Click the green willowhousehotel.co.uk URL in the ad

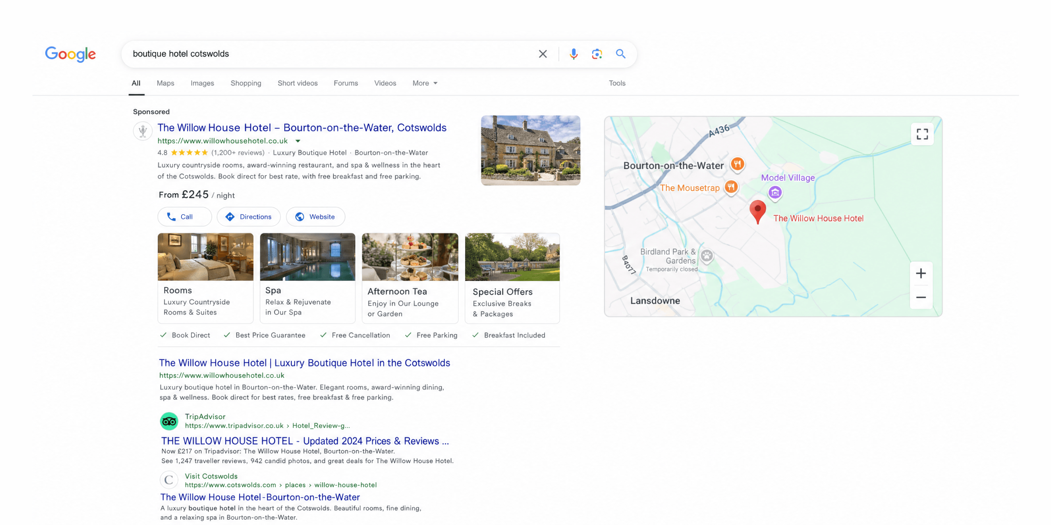pyautogui.click(x=223, y=141)
